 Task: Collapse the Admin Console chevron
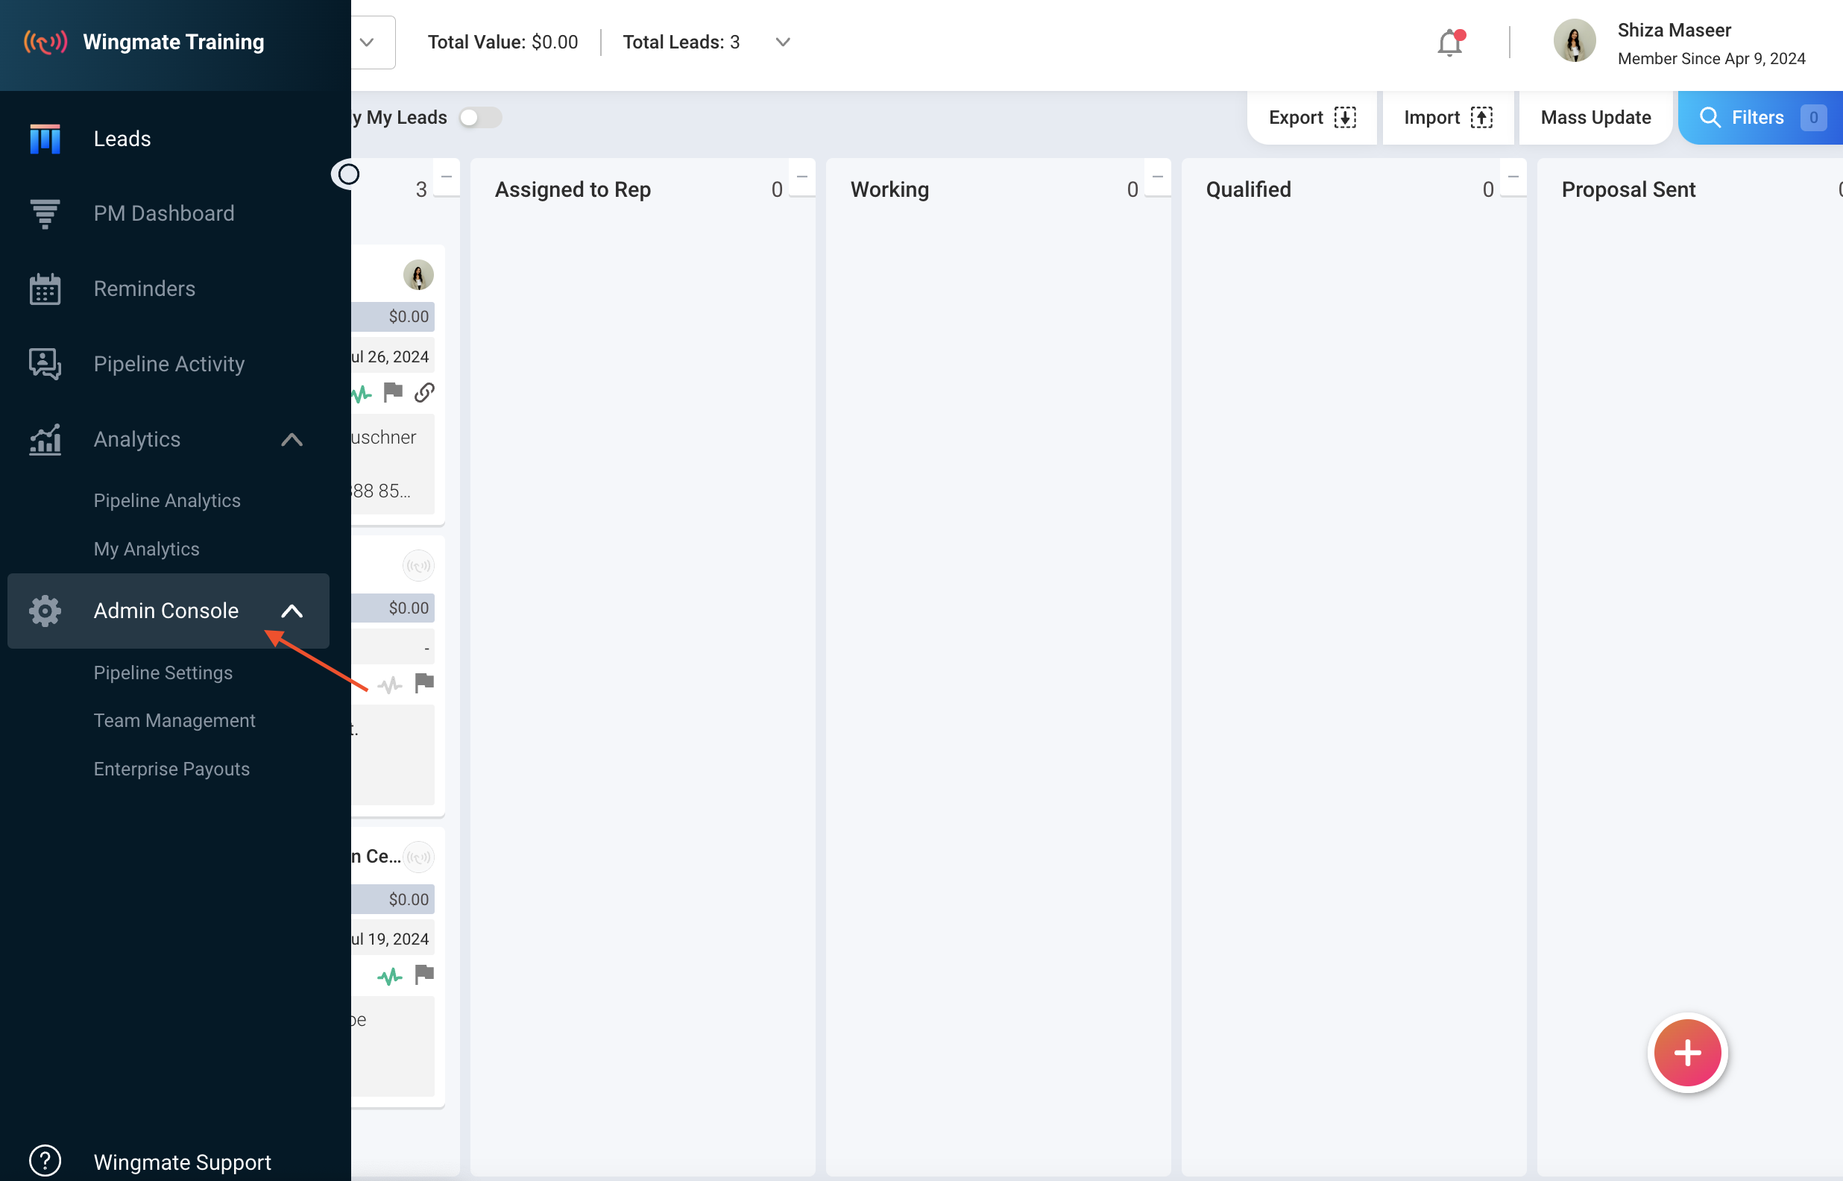[292, 611]
